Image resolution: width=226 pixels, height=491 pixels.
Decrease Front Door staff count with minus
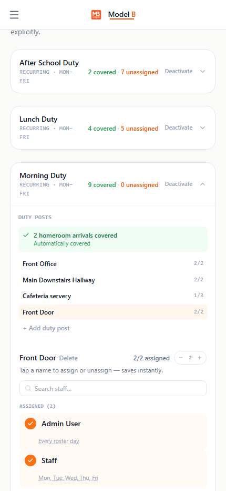coord(181,358)
